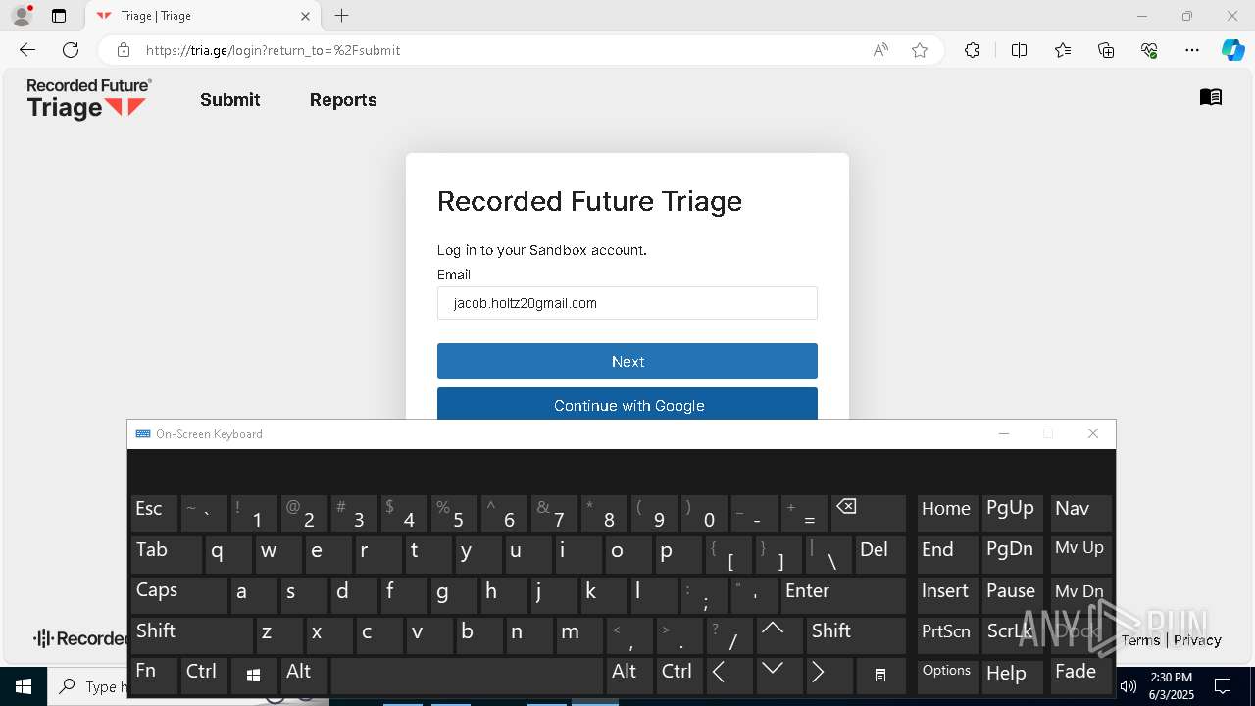Toggle the right Ctrl key
This screenshot has height=706, width=1255.
pyautogui.click(x=679, y=675)
